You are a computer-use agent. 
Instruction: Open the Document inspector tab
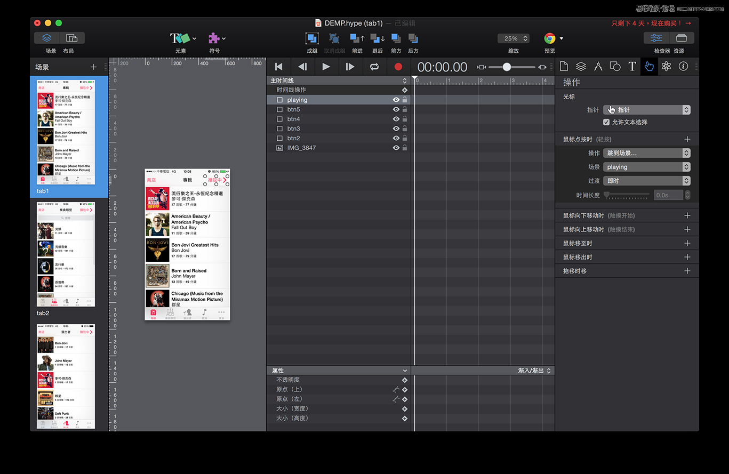point(564,66)
